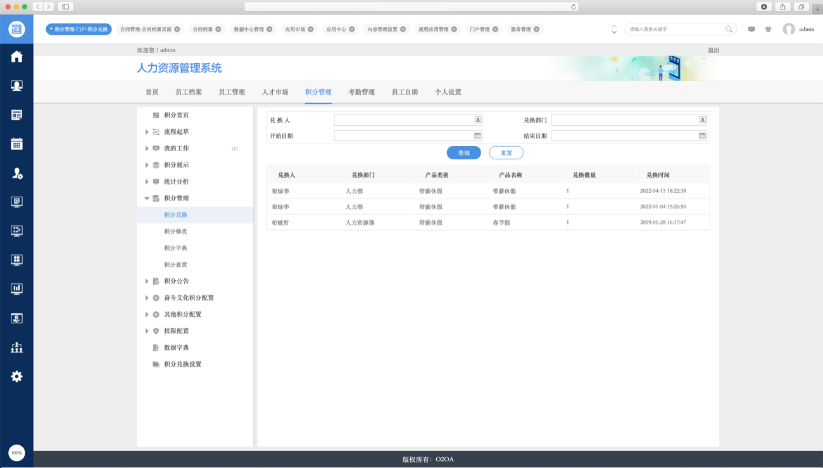Switch to the 员工档案 tab
This screenshot has height=468, width=823.
pyautogui.click(x=188, y=92)
